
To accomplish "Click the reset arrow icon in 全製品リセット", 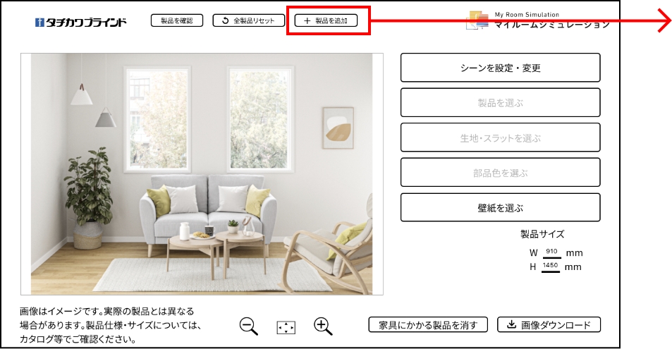I will (226, 20).
